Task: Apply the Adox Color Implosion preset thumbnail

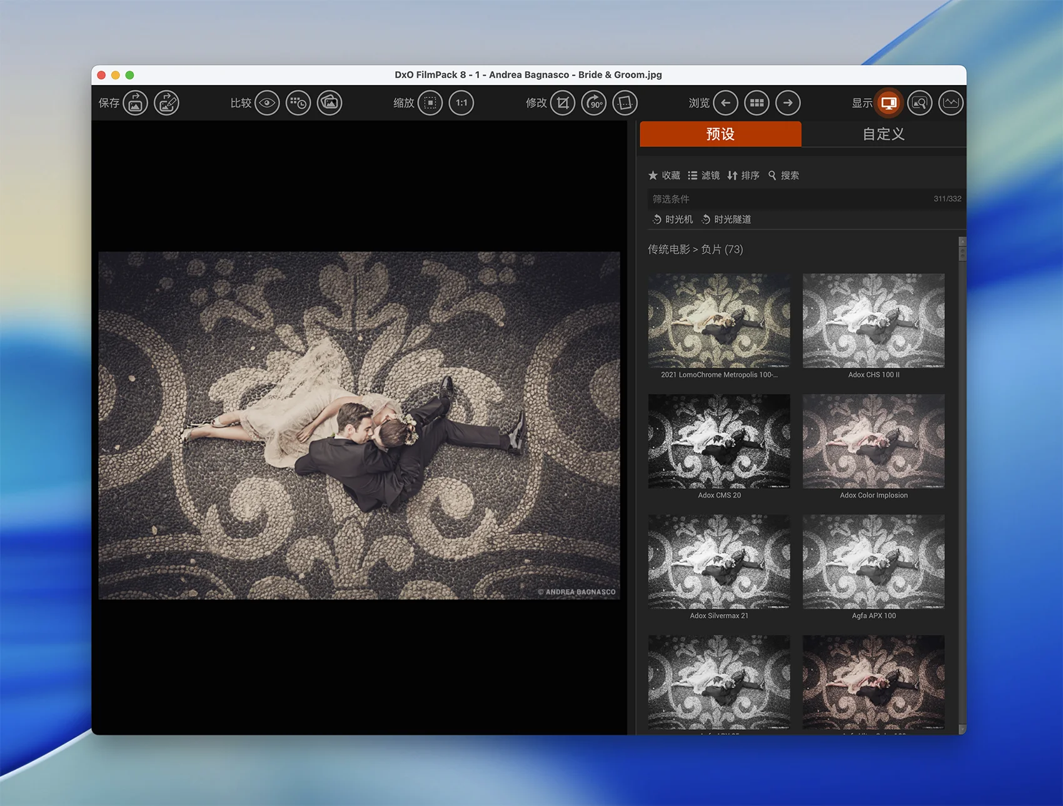Action: pos(874,441)
